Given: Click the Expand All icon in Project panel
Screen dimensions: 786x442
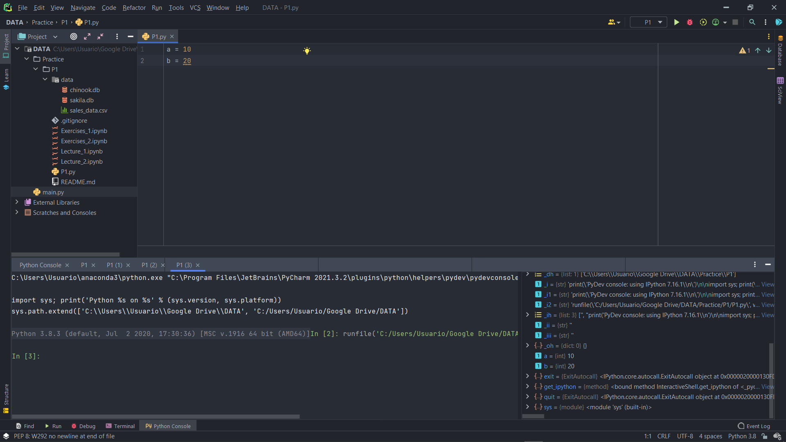Looking at the screenshot, I should point(87,37).
